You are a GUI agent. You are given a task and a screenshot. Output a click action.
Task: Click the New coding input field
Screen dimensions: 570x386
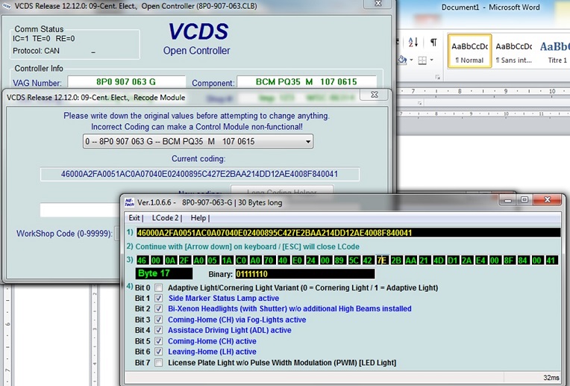(80, 210)
